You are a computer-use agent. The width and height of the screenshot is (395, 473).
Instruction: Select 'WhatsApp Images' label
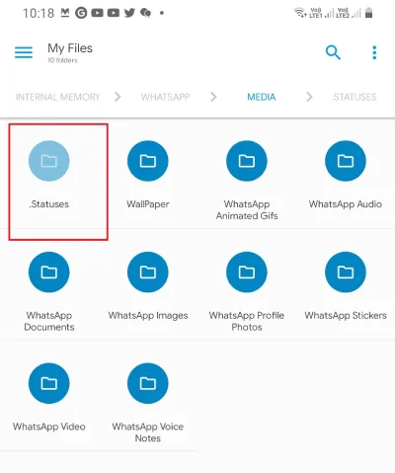click(x=148, y=315)
